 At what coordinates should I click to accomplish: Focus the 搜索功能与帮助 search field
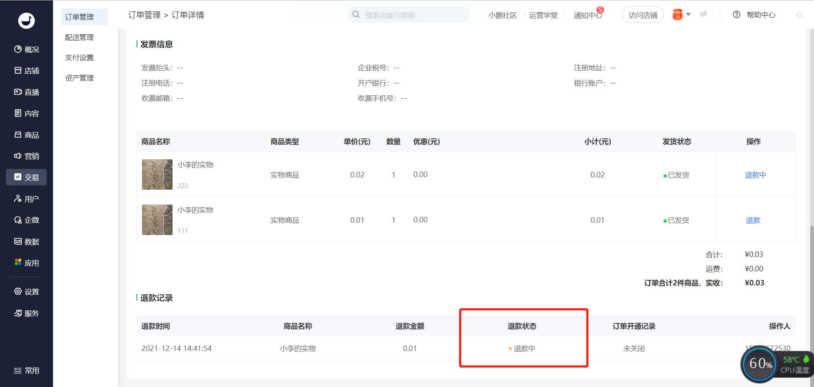click(408, 15)
